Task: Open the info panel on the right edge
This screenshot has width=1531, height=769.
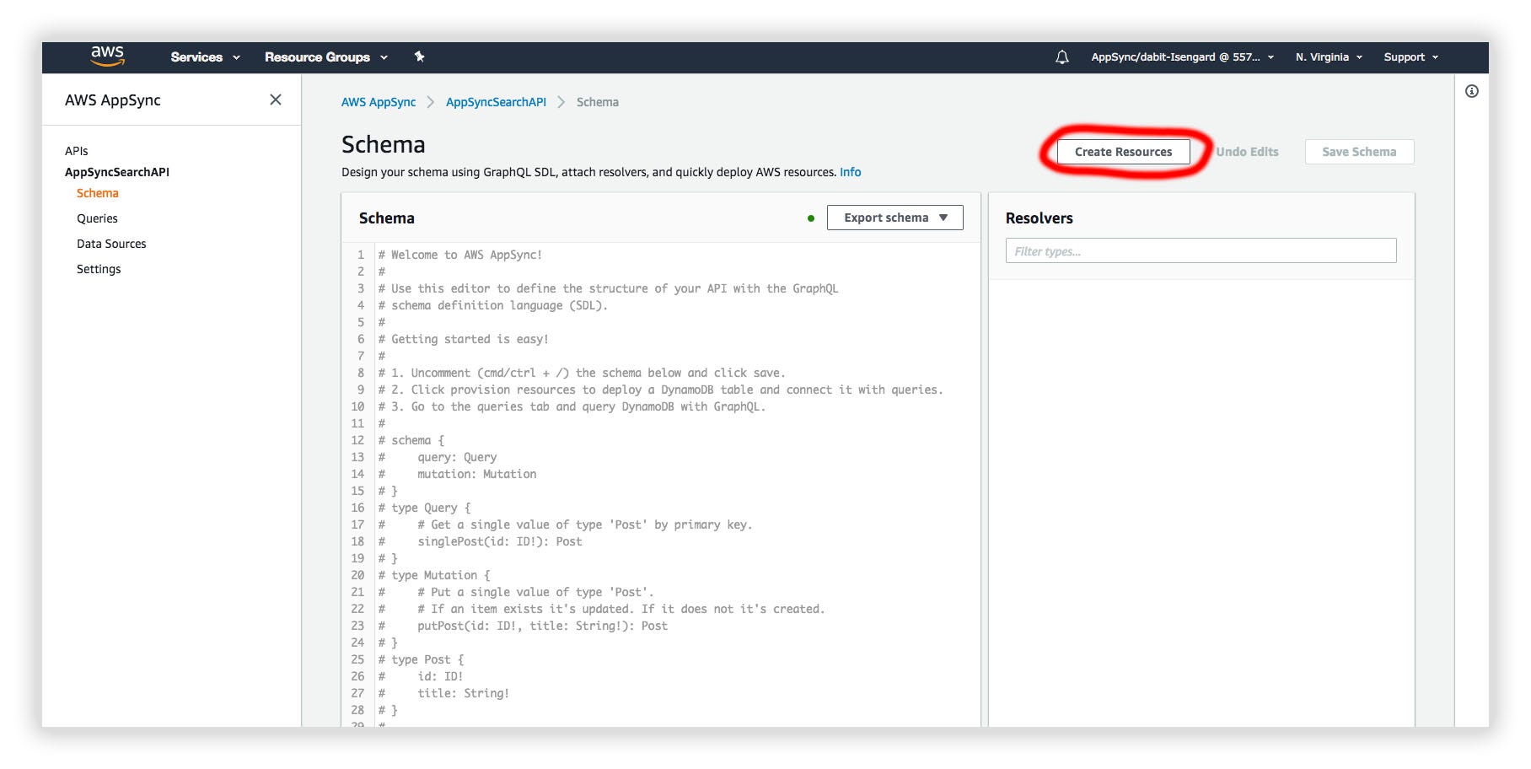Action: click(x=1472, y=90)
